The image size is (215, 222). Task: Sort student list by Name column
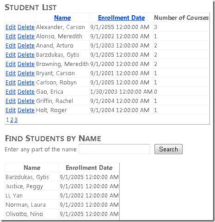click(x=62, y=18)
